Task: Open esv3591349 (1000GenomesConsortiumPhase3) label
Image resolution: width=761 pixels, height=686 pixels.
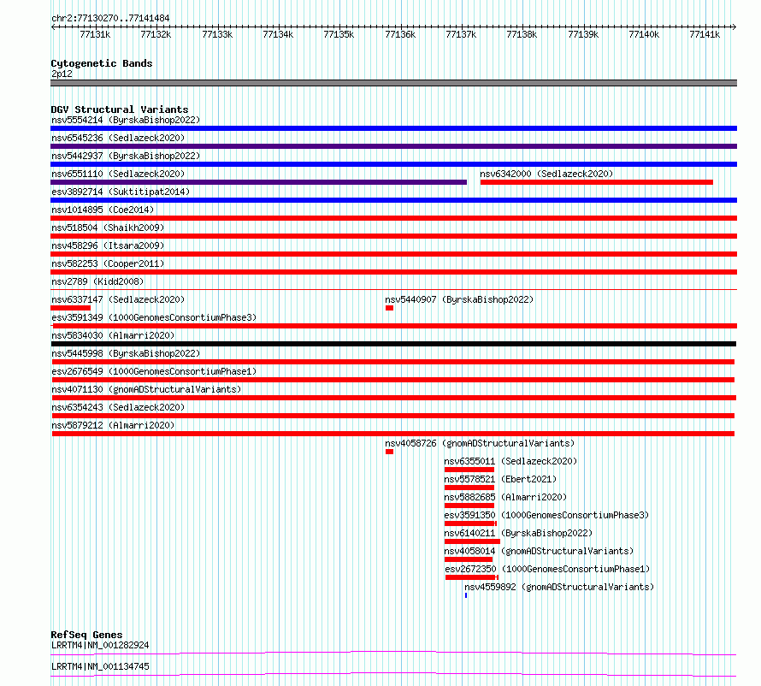Action: [x=154, y=317]
